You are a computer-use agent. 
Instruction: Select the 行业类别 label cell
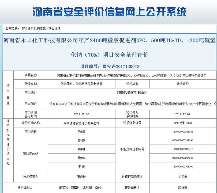[x=31, y=84]
